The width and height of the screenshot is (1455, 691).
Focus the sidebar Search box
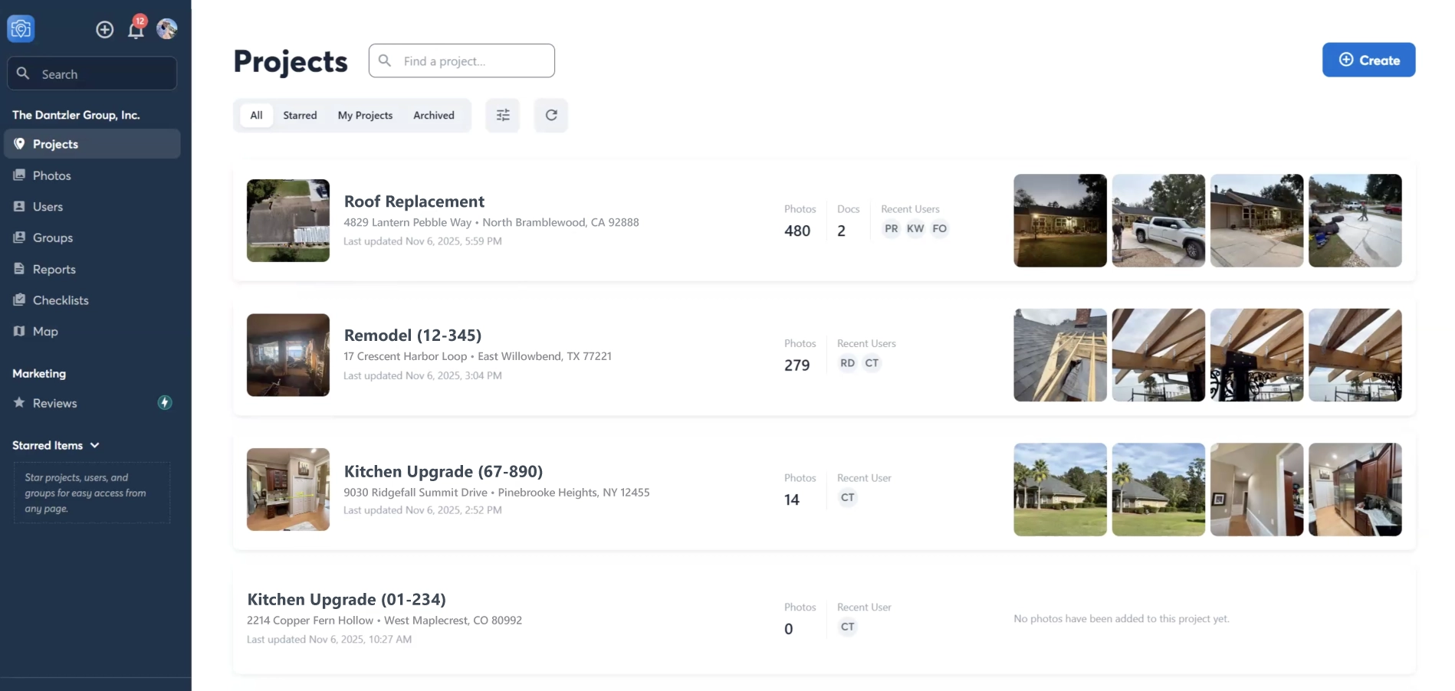pyautogui.click(x=92, y=74)
